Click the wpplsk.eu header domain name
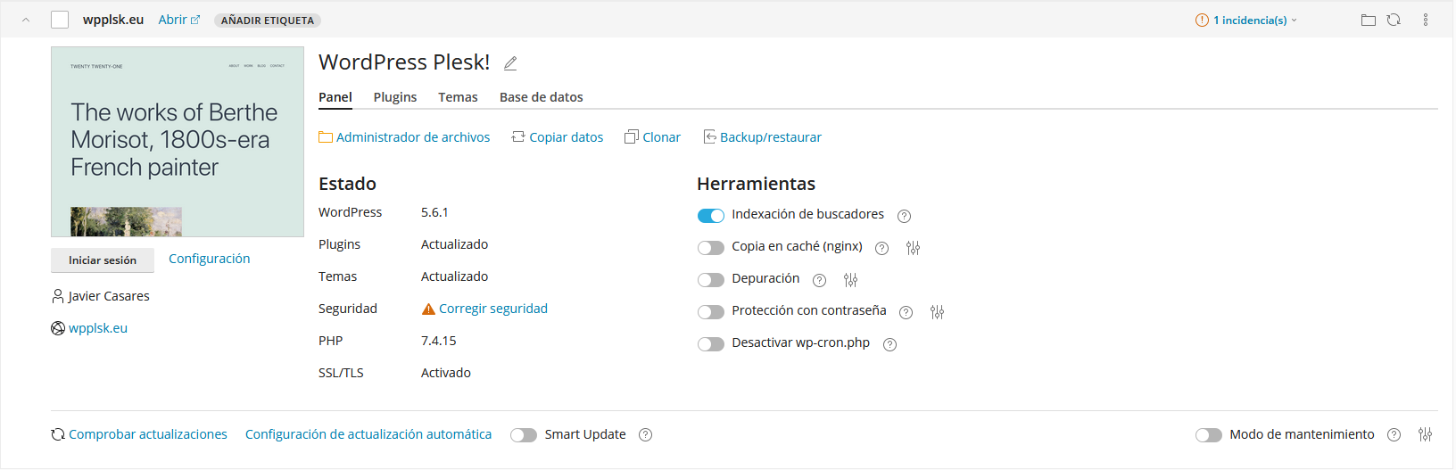Screen dimensions: 1456x470 113,20
